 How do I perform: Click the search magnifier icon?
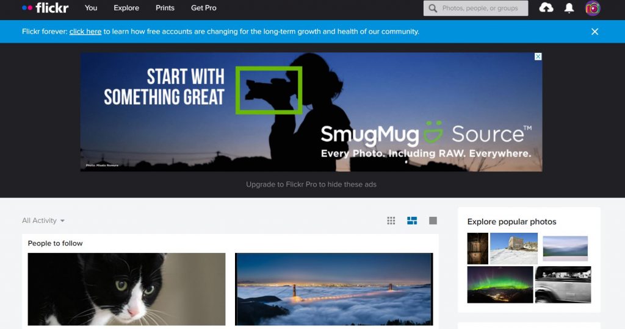[x=433, y=8]
